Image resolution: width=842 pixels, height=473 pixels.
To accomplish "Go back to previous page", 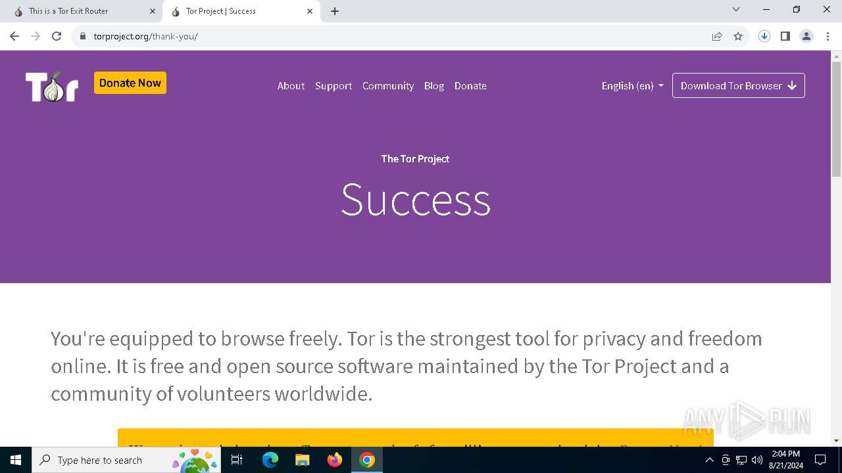I will pos(14,36).
